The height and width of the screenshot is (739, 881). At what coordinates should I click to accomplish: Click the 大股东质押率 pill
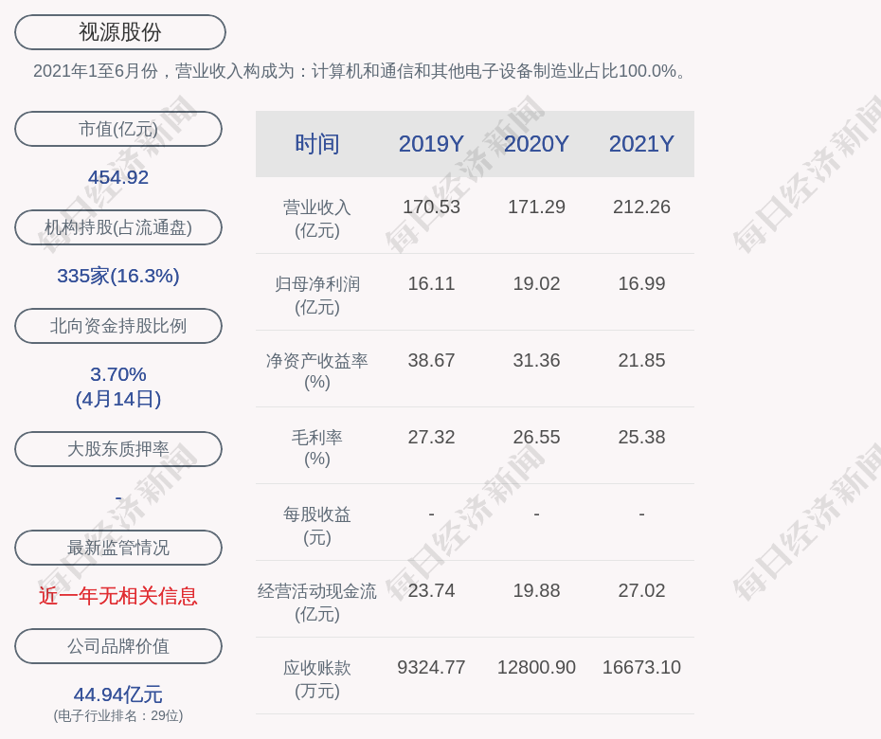[118, 449]
